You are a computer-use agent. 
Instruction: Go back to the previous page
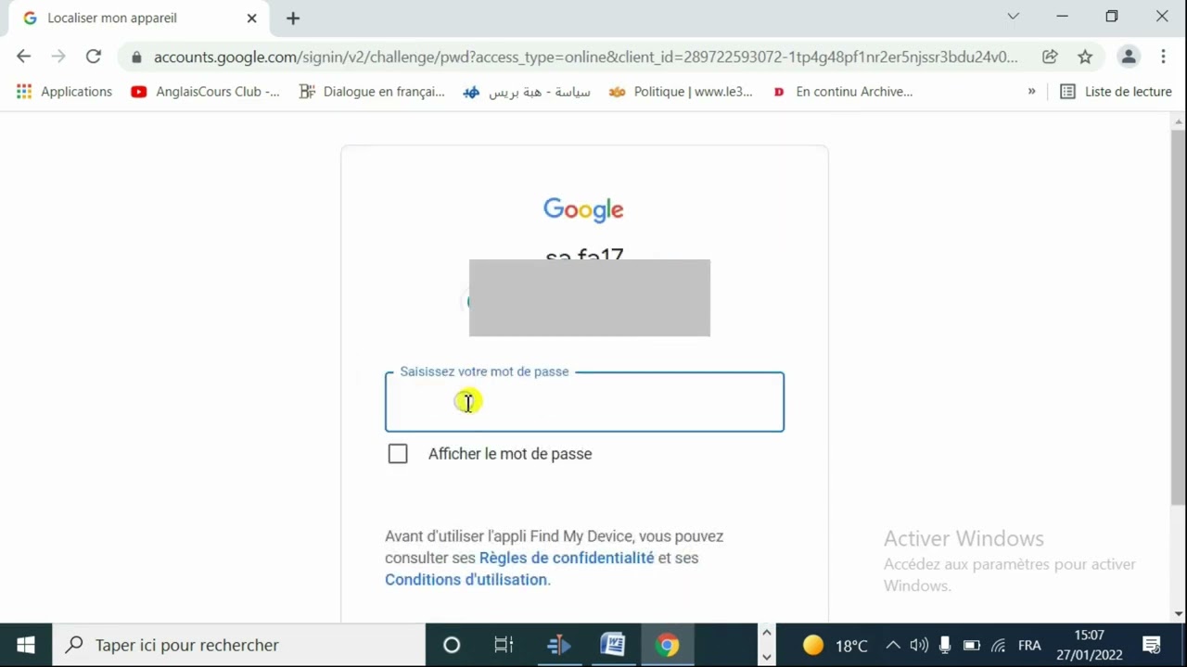23,57
